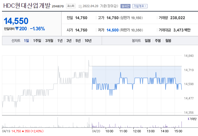Click the 14,719 price axis label
Viewport: 198px width, 136px height.
pos(189,70)
